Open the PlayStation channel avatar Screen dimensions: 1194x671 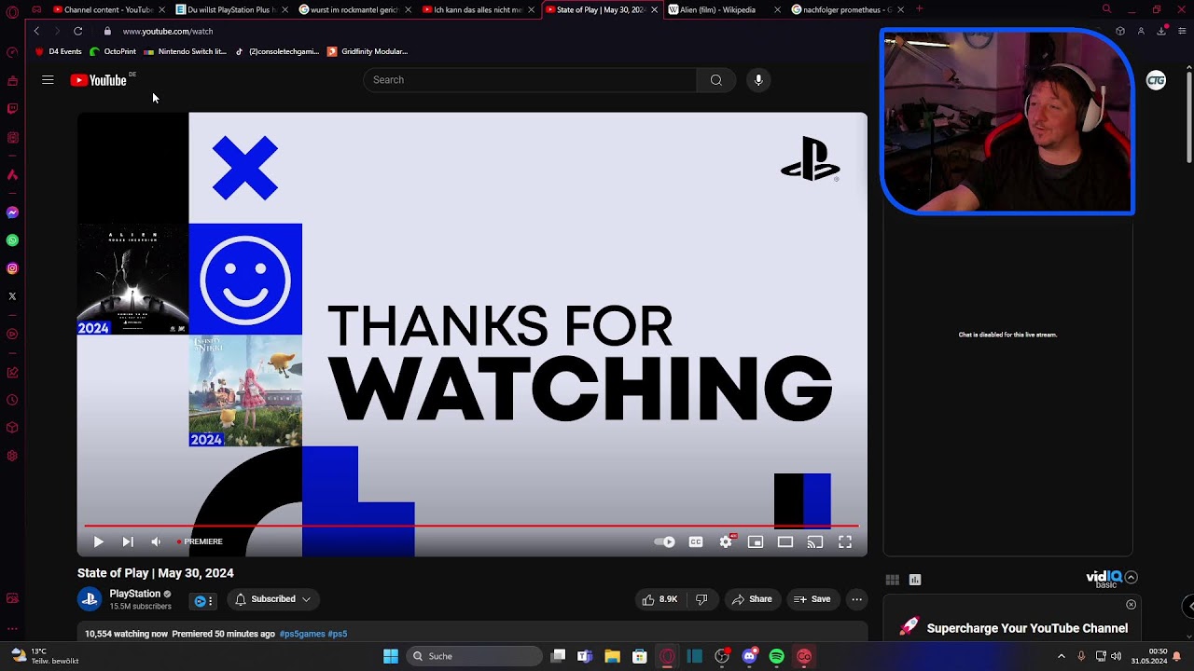(90, 599)
